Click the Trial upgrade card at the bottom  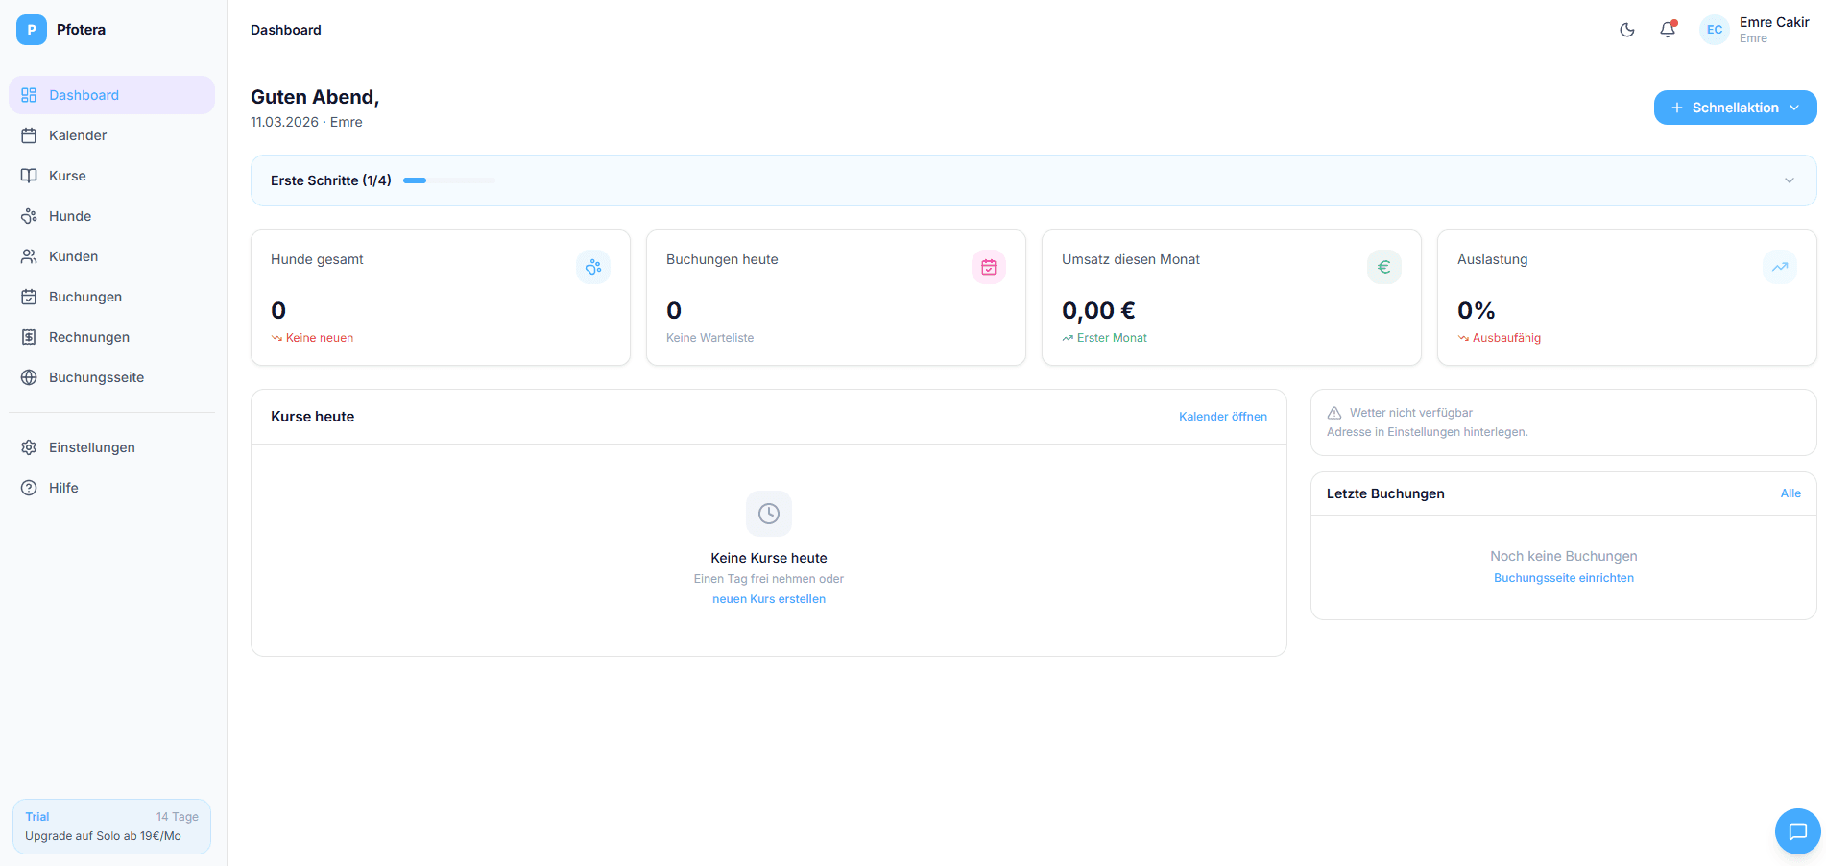[110, 826]
